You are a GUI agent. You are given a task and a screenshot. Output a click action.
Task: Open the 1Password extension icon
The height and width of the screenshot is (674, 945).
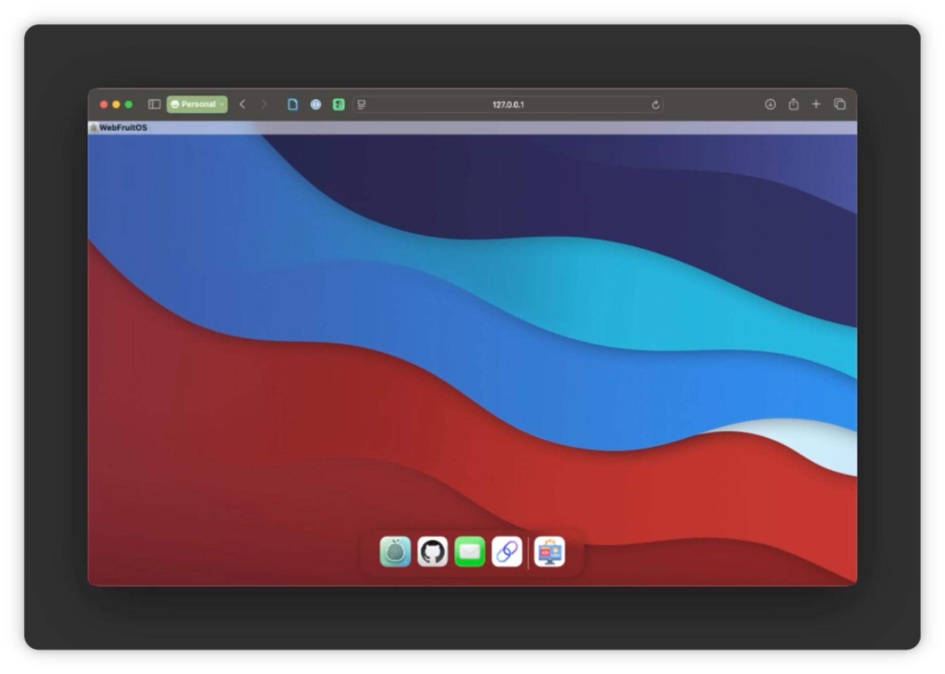pos(315,104)
